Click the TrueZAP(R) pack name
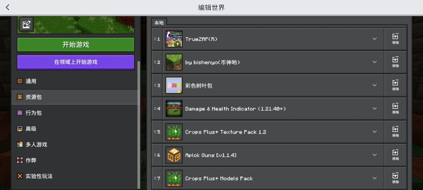This screenshot has height=190, width=423. pyautogui.click(x=201, y=39)
